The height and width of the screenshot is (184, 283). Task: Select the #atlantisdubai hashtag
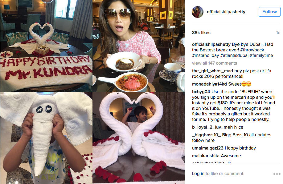point(234,55)
